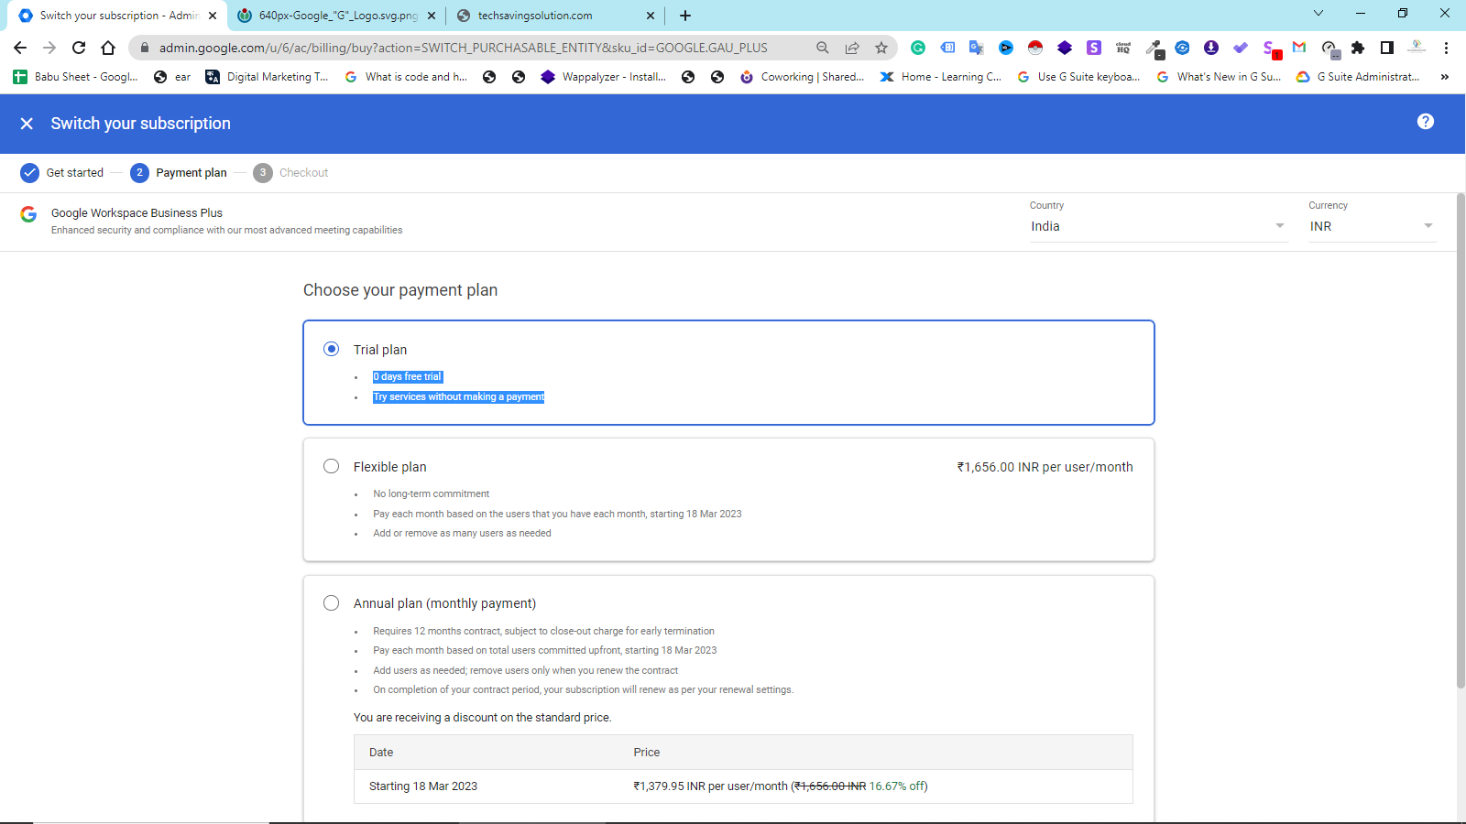
Task: Reload the current page
Action: pyautogui.click(x=79, y=48)
